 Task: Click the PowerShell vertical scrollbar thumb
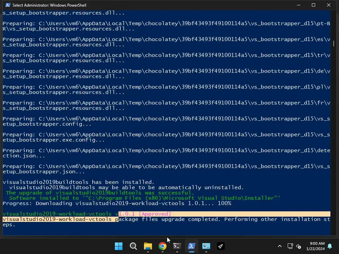tap(334, 43)
